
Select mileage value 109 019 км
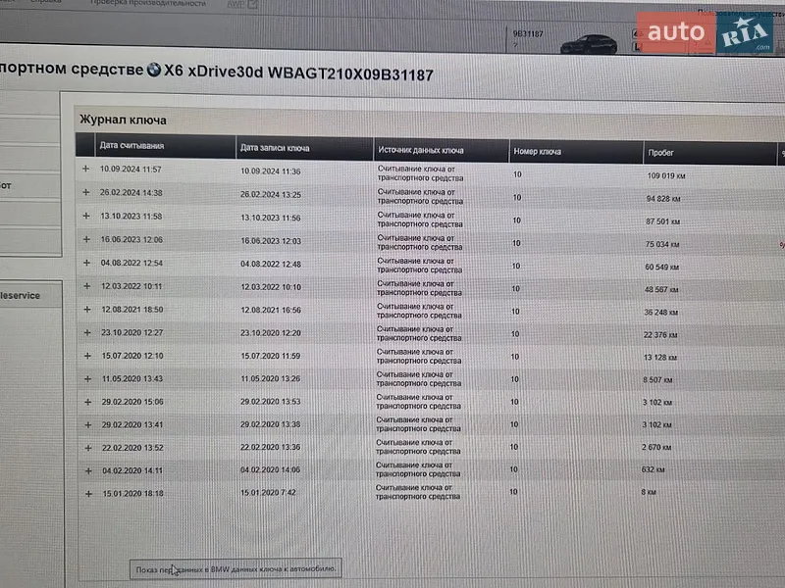tap(666, 176)
